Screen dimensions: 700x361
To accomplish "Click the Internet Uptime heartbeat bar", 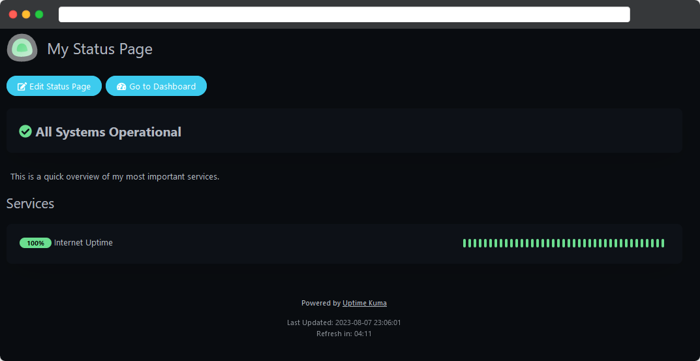I will [564, 243].
